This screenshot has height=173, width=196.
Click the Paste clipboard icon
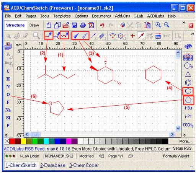tap(147, 25)
